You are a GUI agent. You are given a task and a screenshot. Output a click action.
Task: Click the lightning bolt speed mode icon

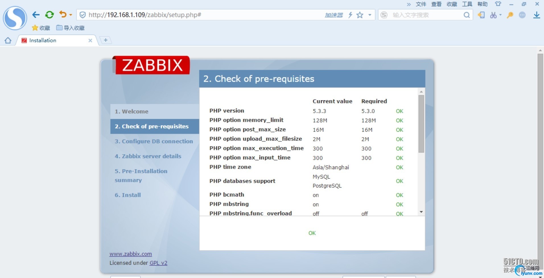[350, 15]
